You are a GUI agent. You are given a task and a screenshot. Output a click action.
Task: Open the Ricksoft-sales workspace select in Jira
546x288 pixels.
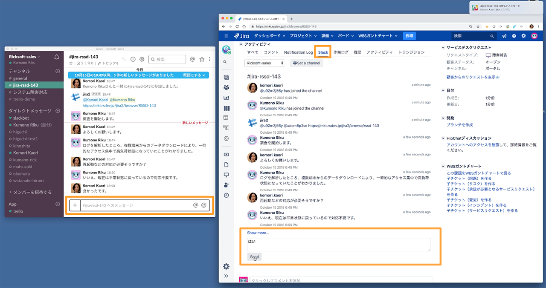pyautogui.click(x=264, y=63)
